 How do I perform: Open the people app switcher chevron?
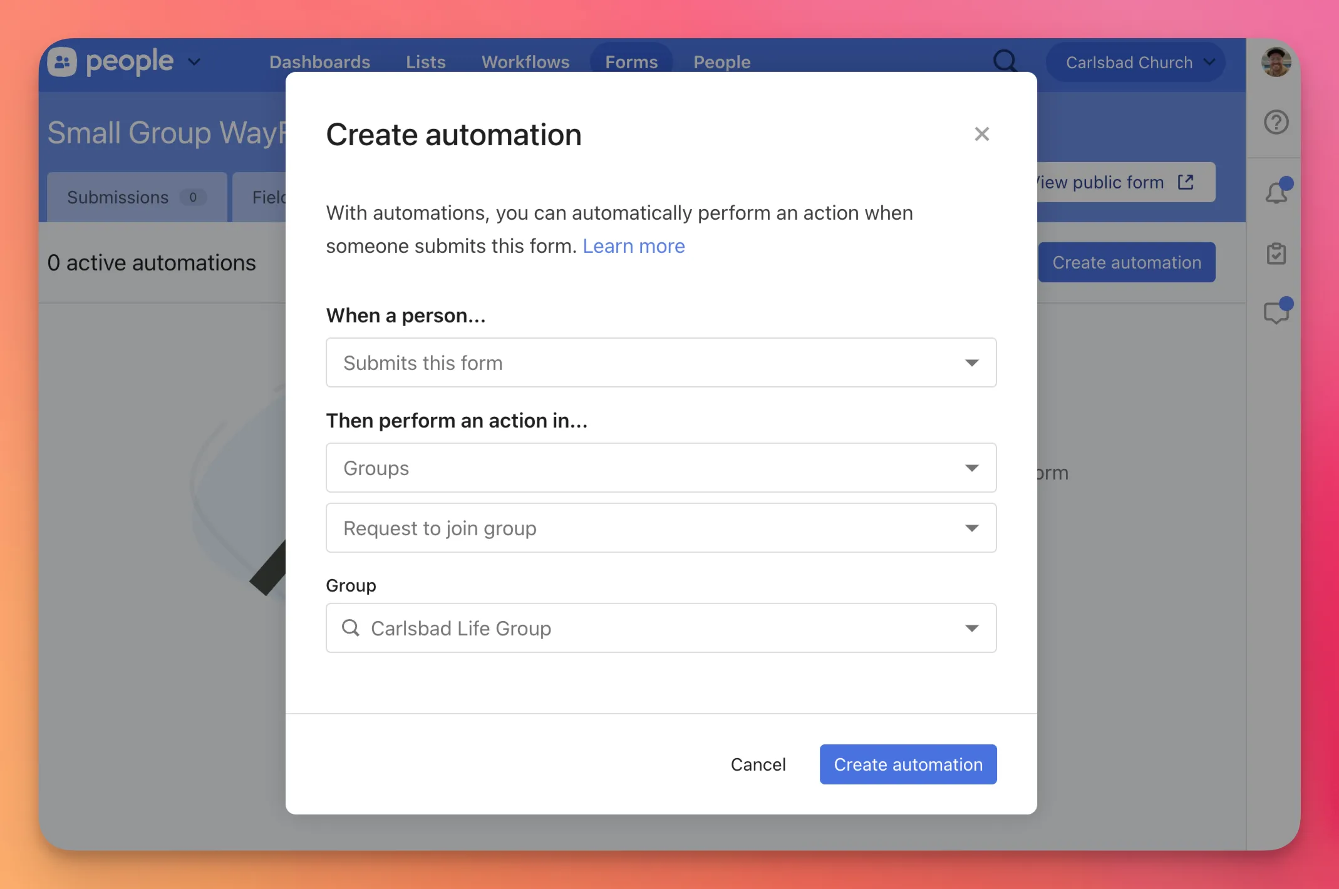click(x=194, y=62)
